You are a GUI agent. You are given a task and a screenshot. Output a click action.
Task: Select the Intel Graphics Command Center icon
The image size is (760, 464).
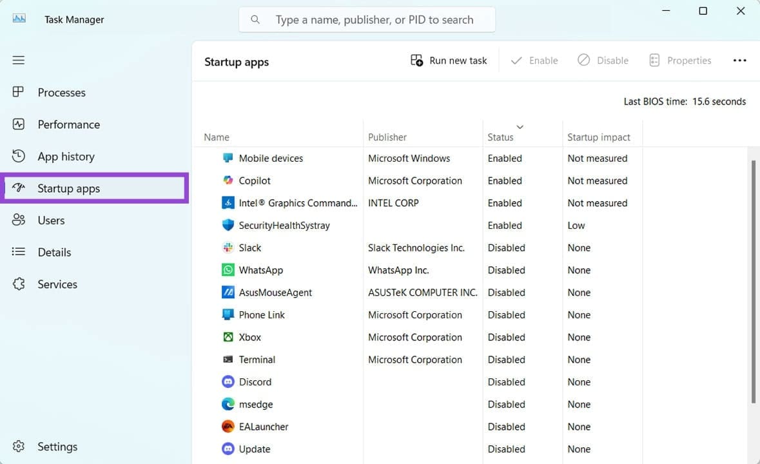pos(228,203)
